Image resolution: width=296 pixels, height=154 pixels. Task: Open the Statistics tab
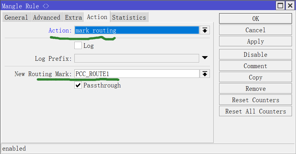(x=129, y=17)
